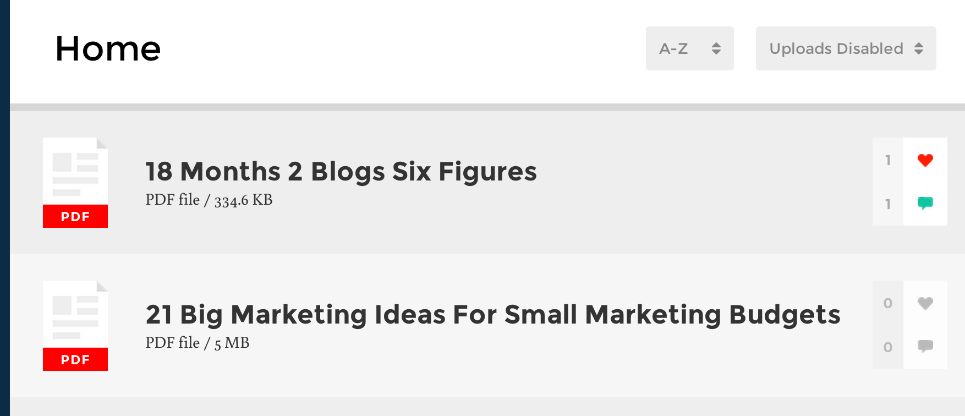
Task: Click the "PDF file / 334.6 KB" text
Action: coord(209,200)
